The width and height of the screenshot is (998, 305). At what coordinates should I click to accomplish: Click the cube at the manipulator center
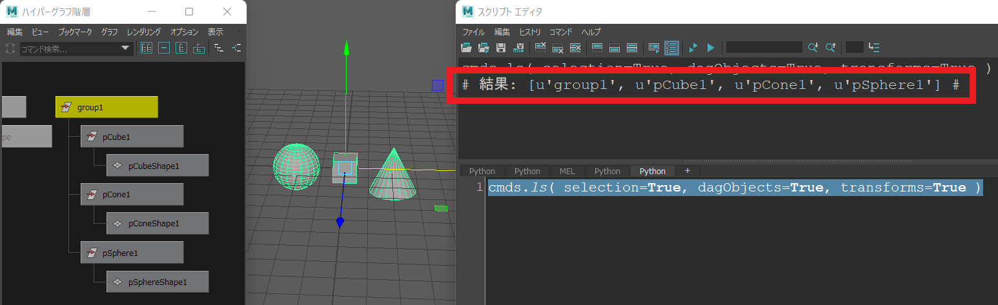pos(345,168)
